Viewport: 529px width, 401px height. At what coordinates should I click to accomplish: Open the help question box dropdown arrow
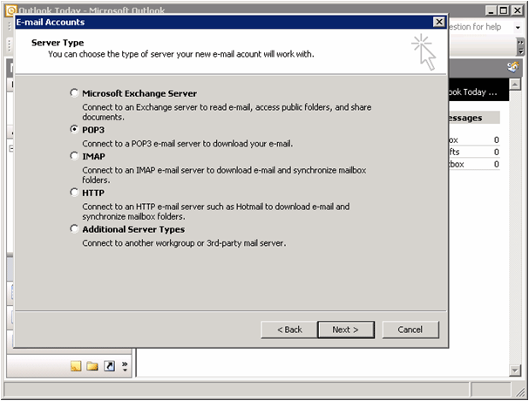point(518,27)
